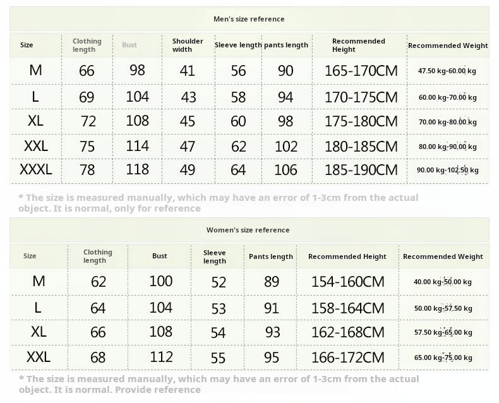
Task: Select the 65.00 kg-75.00 kg weight cell
Action: (442, 358)
